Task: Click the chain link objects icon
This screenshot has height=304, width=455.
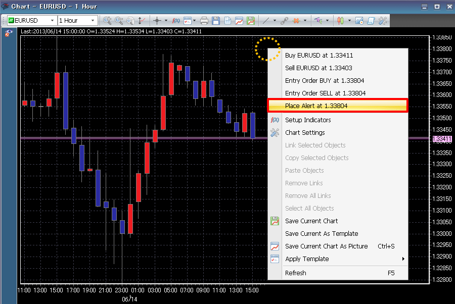Action: pos(284,21)
